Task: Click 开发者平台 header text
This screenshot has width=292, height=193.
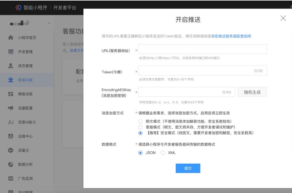Action: (x=65, y=8)
